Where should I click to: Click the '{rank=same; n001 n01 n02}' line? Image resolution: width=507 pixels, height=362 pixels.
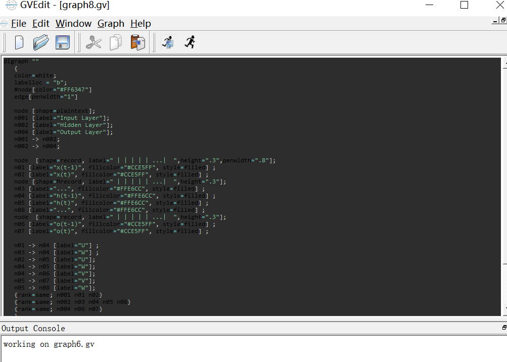(58, 295)
